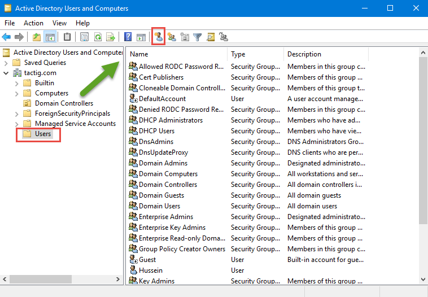Expand the ForeignSecurityPrincipals container
Viewport: 428px width, 297px height.
pos(16,114)
